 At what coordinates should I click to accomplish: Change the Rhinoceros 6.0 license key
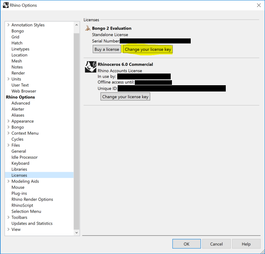[x=125, y=97]
